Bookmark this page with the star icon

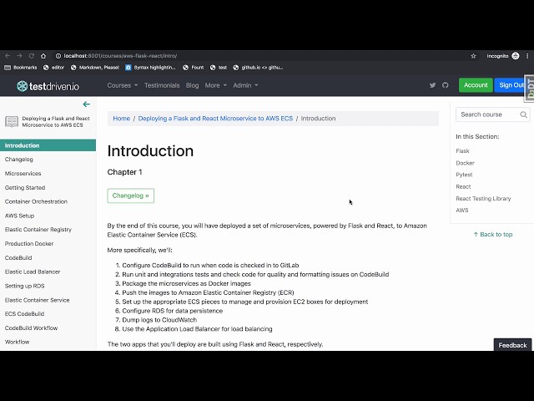(473, 56)
